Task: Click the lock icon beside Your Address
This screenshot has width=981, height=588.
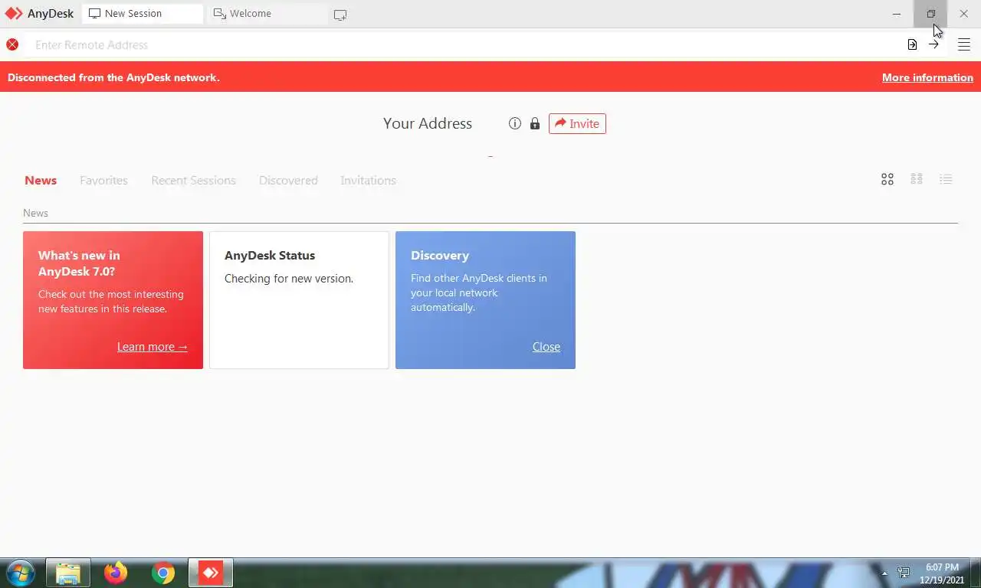Action: click(535, 123)
